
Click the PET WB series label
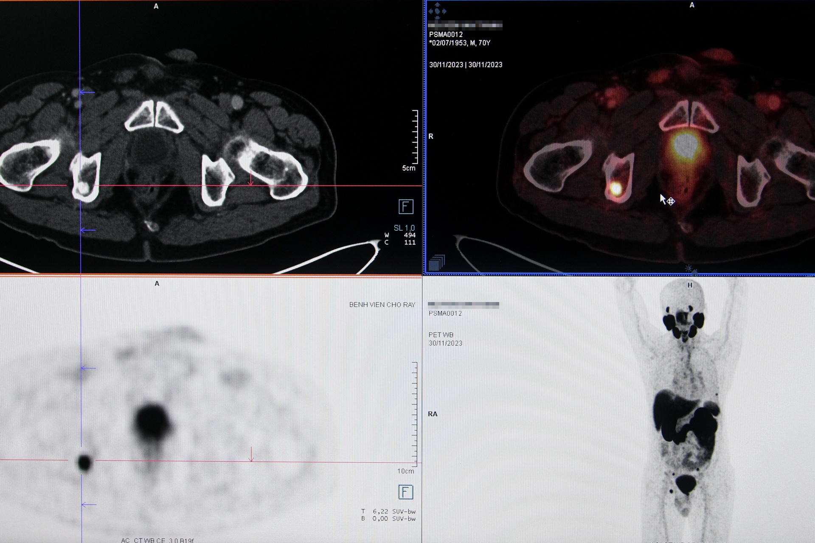coord(441,335)
